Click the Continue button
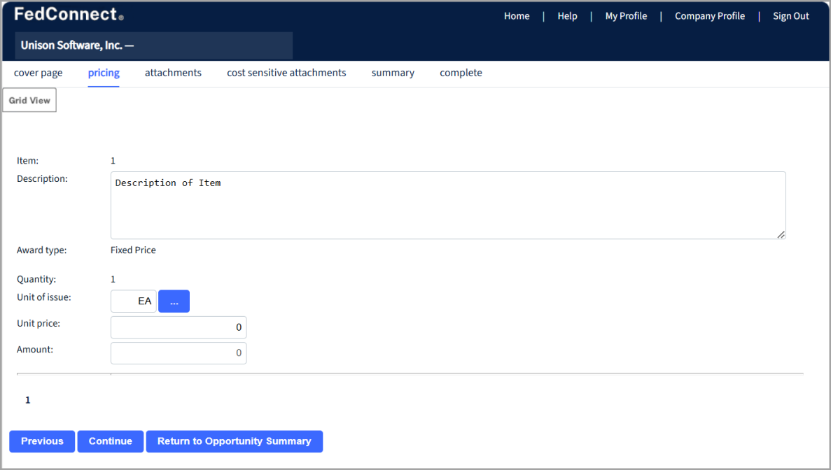 point(110,441)
